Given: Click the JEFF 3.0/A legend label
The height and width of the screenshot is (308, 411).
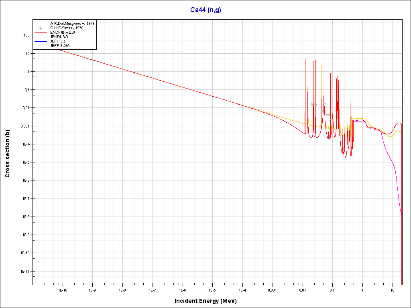Looking at the screenshot, I should pos(60,46).
